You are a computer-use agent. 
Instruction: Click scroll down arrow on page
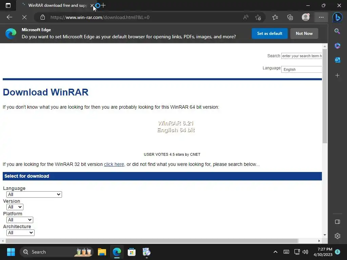(325, 235)
